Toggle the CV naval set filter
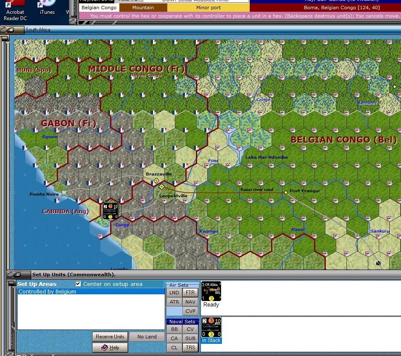This screenshot has width=401, height=356. pyautogui.click(x=190, y=329)
